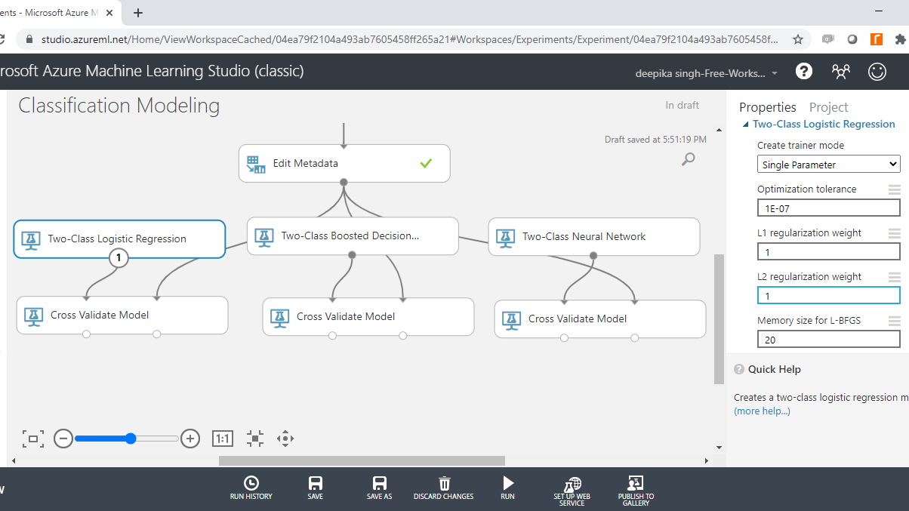This screenshot has width=909, height=511.
Task: Switch to the Properties tab
Action: [768, 107]
